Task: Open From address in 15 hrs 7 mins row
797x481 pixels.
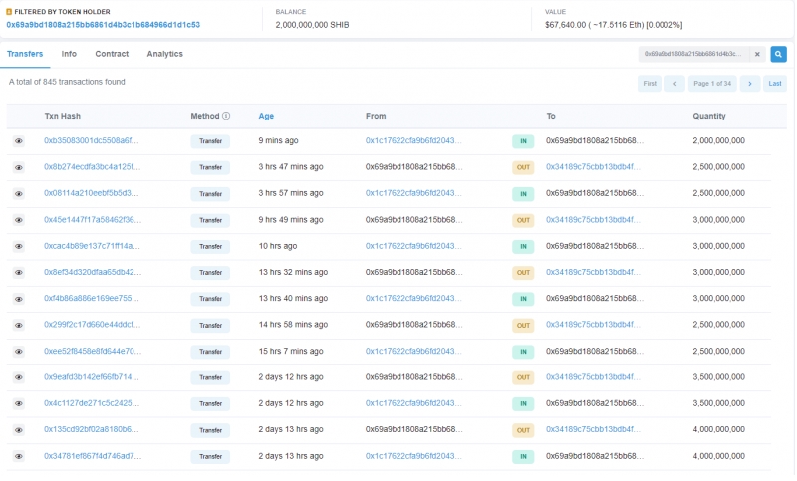Action: coord(413,351)
